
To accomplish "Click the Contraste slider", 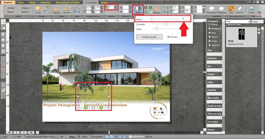I will click(x=166, y=24).
